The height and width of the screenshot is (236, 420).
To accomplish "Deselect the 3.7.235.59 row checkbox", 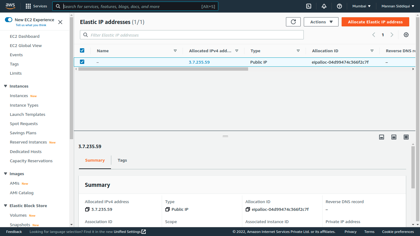I will pos(82,62).
